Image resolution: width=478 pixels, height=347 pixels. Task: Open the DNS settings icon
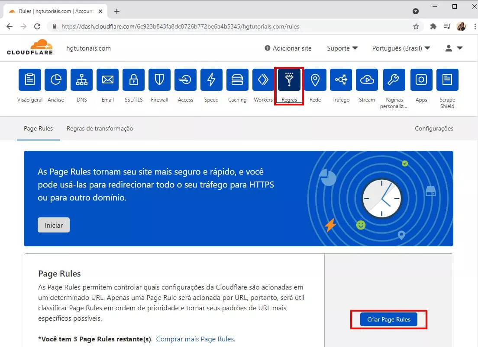(82, 80)
